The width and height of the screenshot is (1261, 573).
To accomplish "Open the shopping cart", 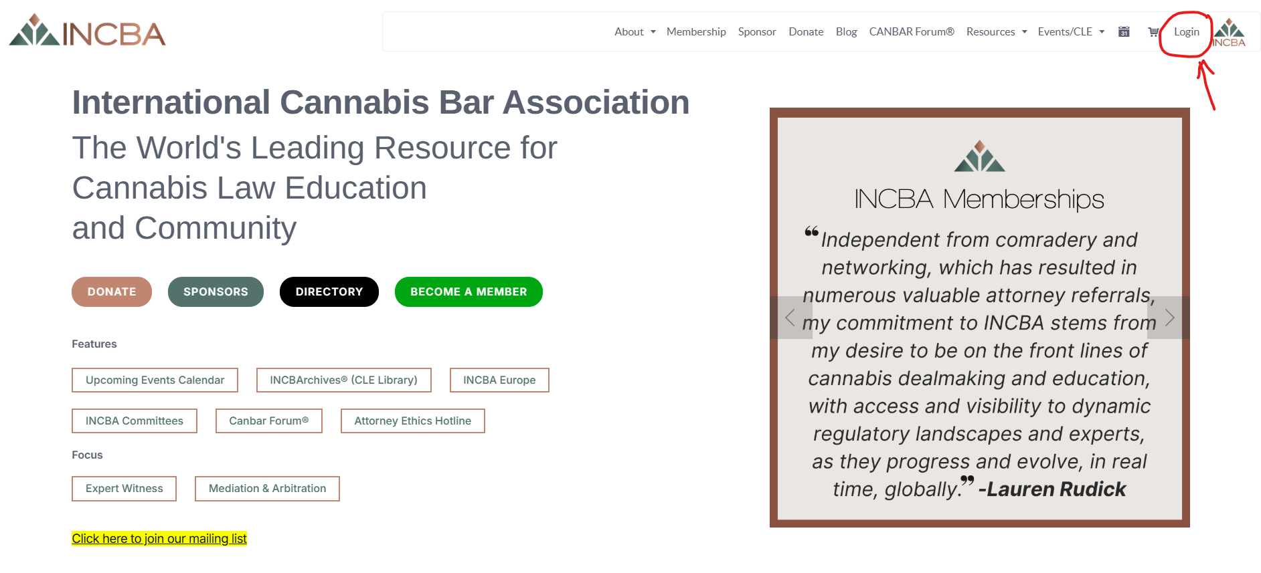I will coord(1153,32).
